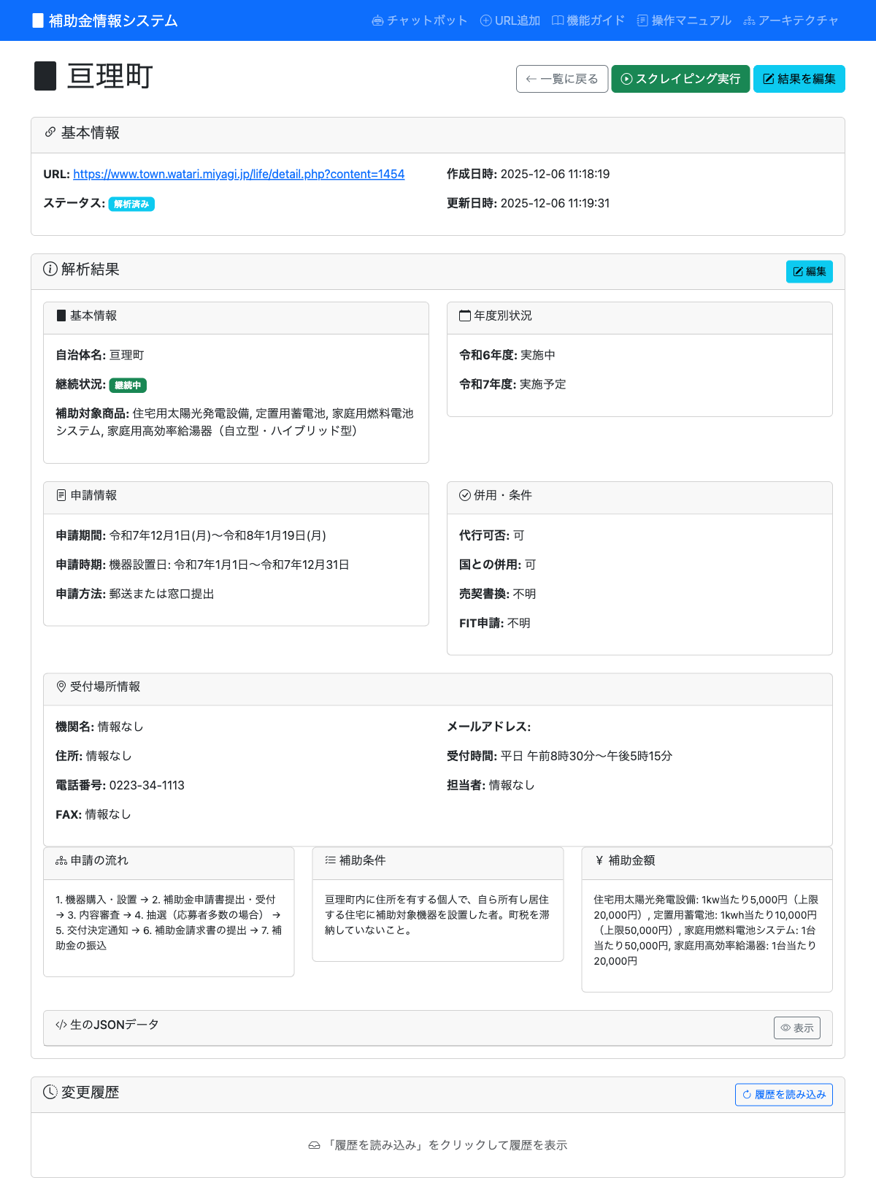Open the アーキテクチャ page
Image resolution: width=876 pixels, height=1178 pixels.
click(x=791, y=20)
